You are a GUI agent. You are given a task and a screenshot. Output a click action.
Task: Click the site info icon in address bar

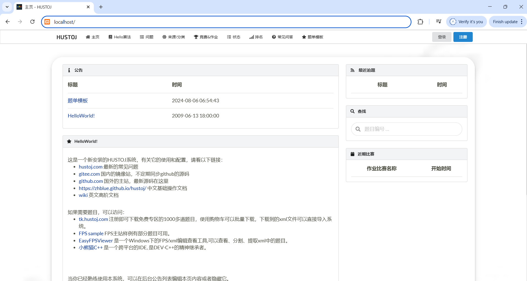point(47,22)
